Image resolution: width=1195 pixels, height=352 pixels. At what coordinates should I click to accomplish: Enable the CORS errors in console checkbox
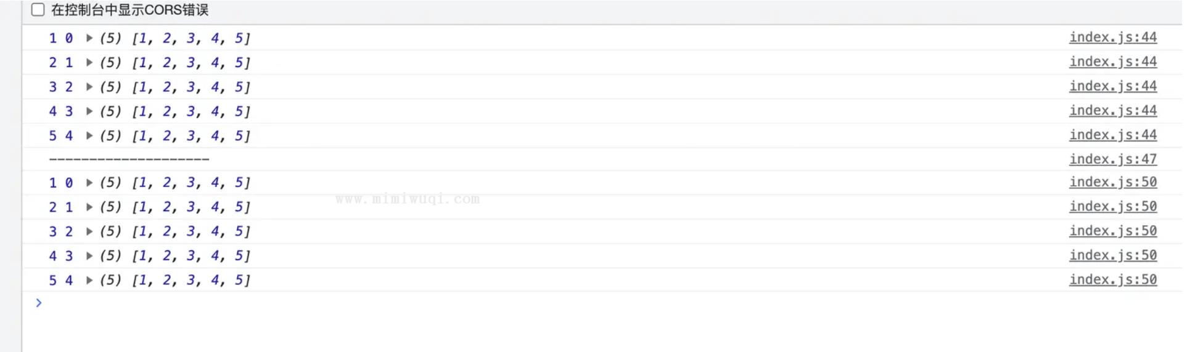(38, 10)
